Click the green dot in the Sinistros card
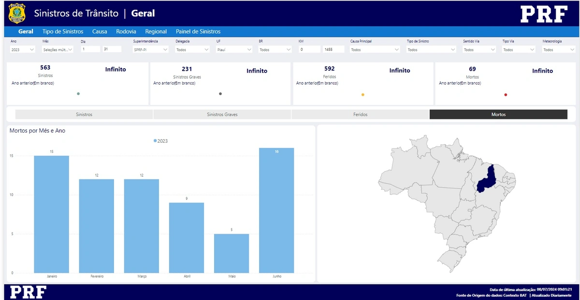The image size is (580, 300). [78, 94]
